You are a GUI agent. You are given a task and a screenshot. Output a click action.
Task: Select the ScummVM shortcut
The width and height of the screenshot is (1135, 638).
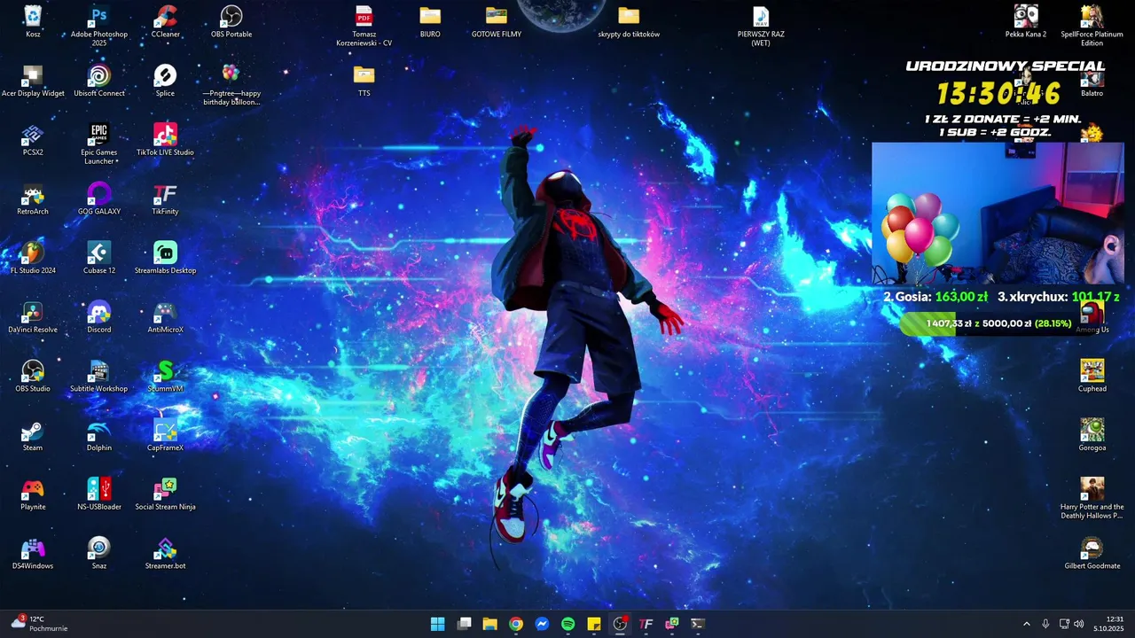click(x=165, y=377)
